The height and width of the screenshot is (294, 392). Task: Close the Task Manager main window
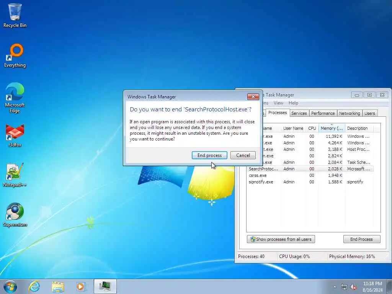(382, 95)
